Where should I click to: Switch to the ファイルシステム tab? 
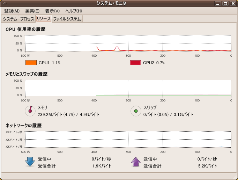pyautogui.click(x=67, y=19)
